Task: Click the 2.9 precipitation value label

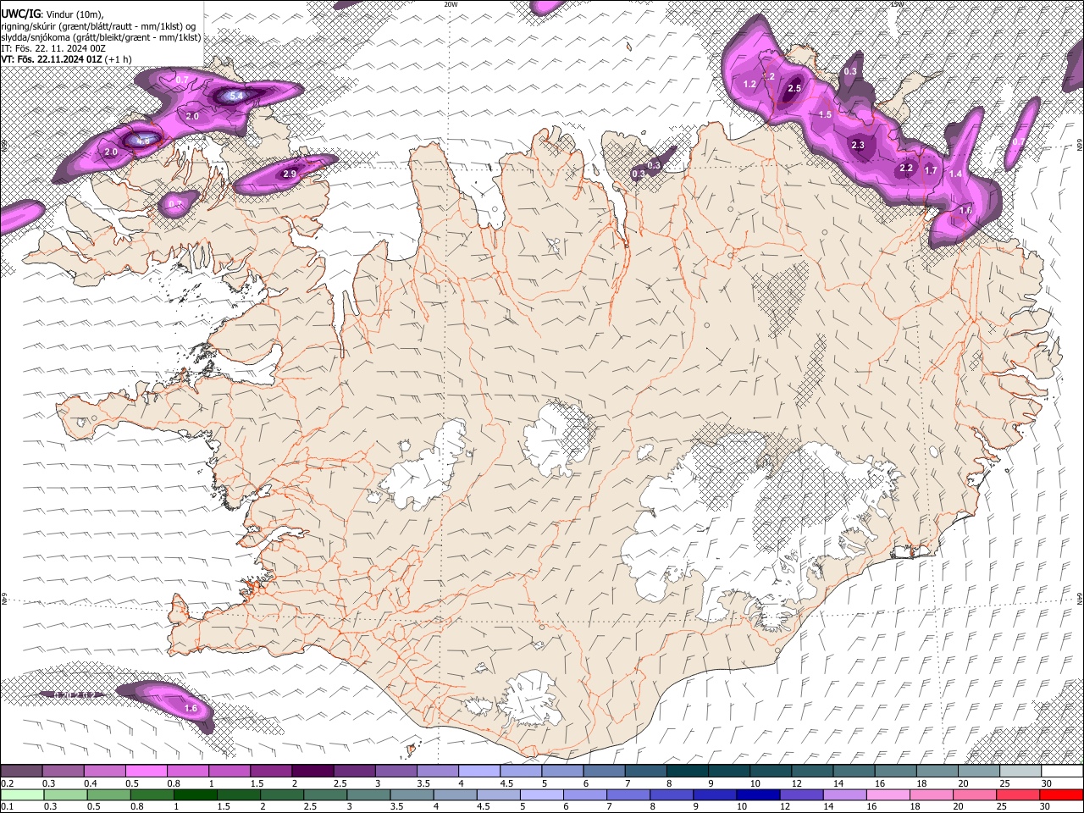Action: (289, 174)
